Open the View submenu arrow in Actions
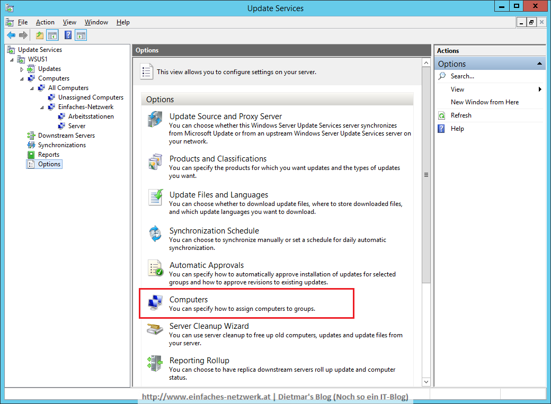 pyautogui.click(x=540, y=89)
